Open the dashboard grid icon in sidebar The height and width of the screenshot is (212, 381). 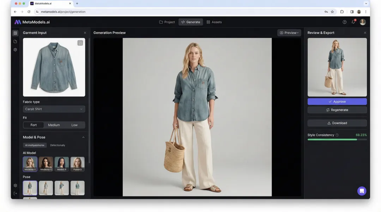click(x=15, y=33)
